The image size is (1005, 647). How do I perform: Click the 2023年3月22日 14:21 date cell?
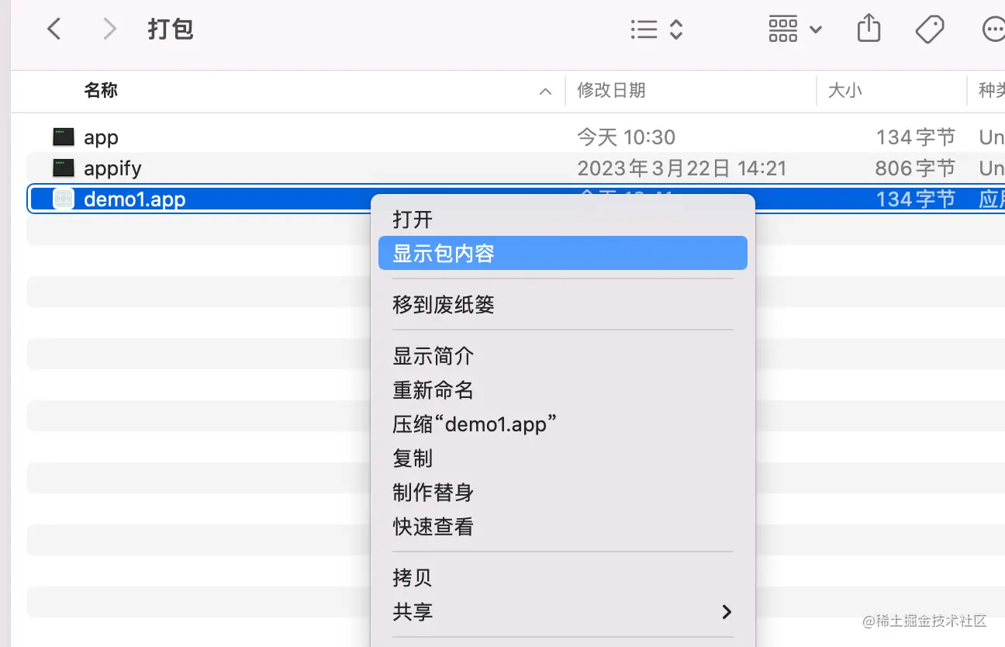pyautogui.click(x=682, y=168)
